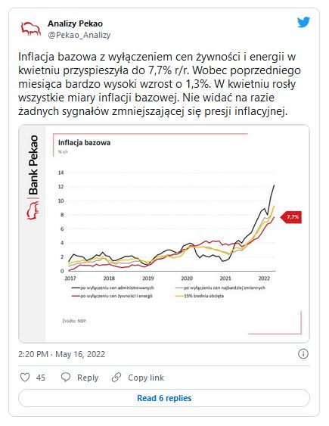Viewport: 329px width, 426px height.
Task: Open Analizy Pekao profile name
Action: click(75, 23)
